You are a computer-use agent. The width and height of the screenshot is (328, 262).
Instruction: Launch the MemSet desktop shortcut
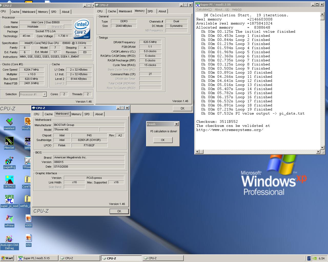(x=9, y=143)
